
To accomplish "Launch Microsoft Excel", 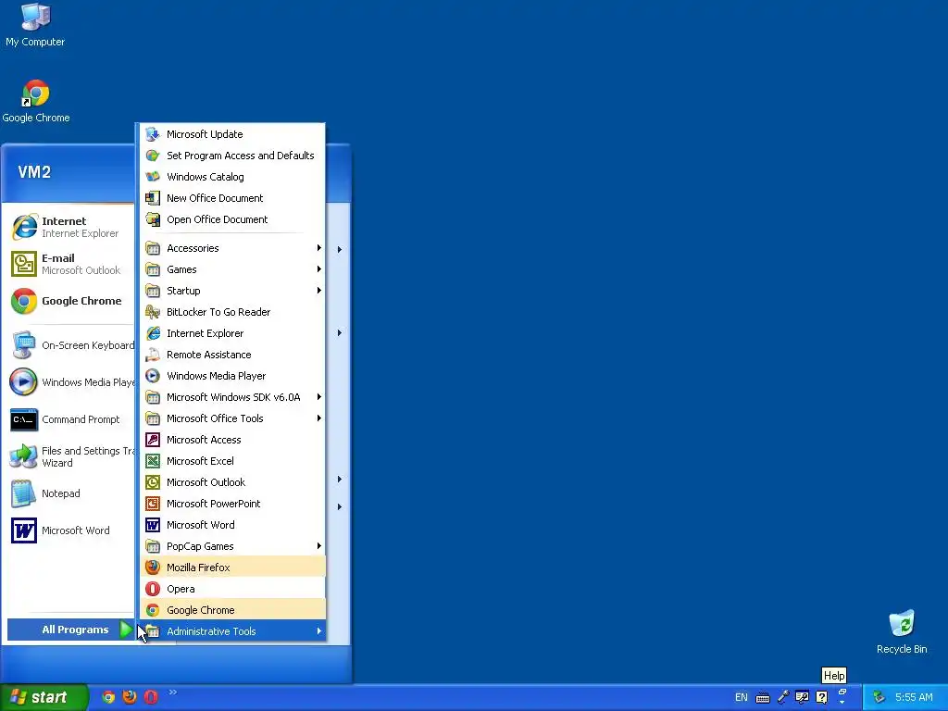I will [232, 461].
